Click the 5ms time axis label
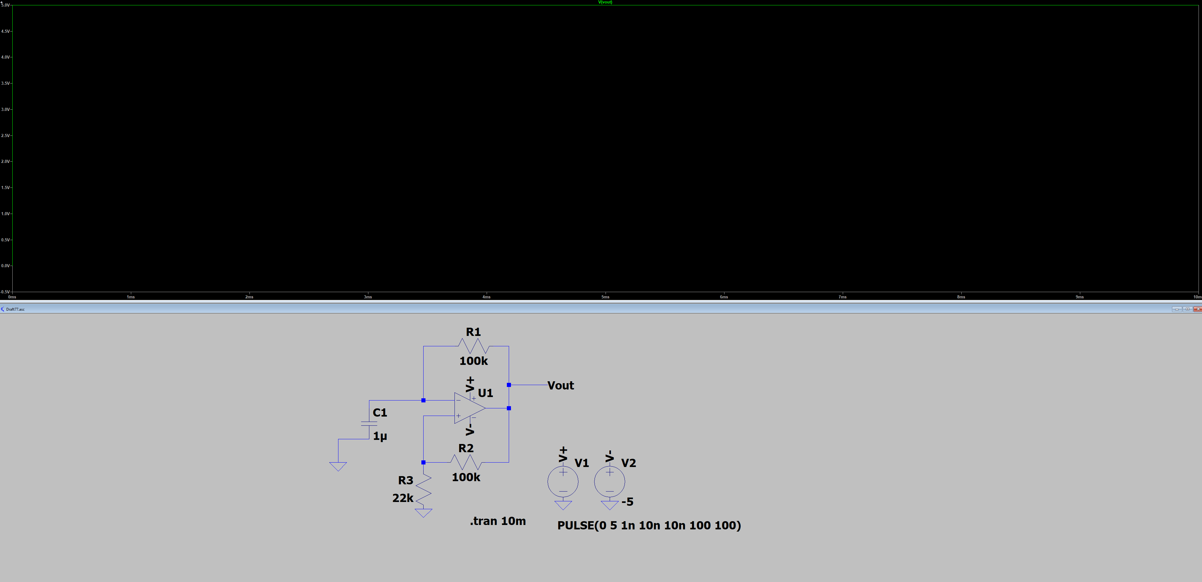 [x=605, y=297]
